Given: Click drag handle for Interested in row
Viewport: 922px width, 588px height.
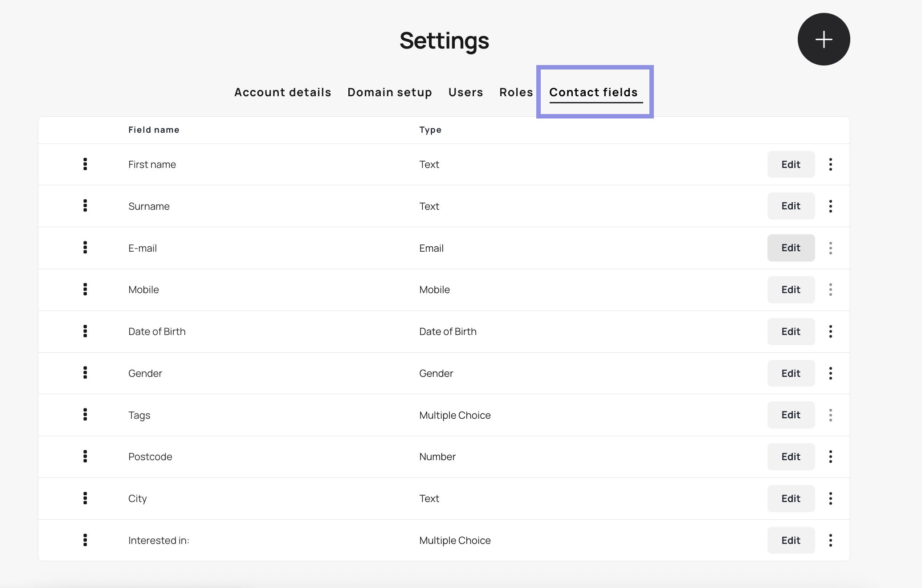Looking at the screenshot, I should pyautogui.click(x=85, y=540).
